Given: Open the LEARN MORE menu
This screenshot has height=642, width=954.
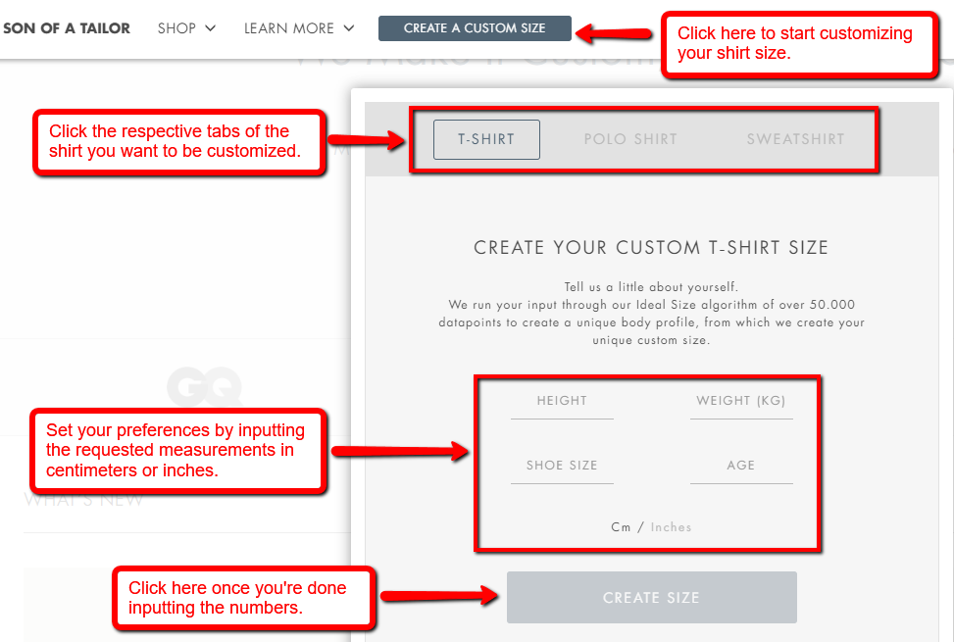Looking at the screenshot, I should click(x=288, y=28).
